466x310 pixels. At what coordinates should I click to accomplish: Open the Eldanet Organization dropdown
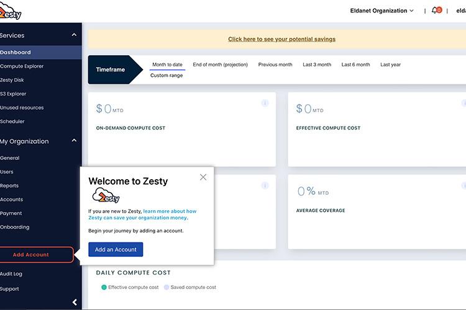[381, 11]
